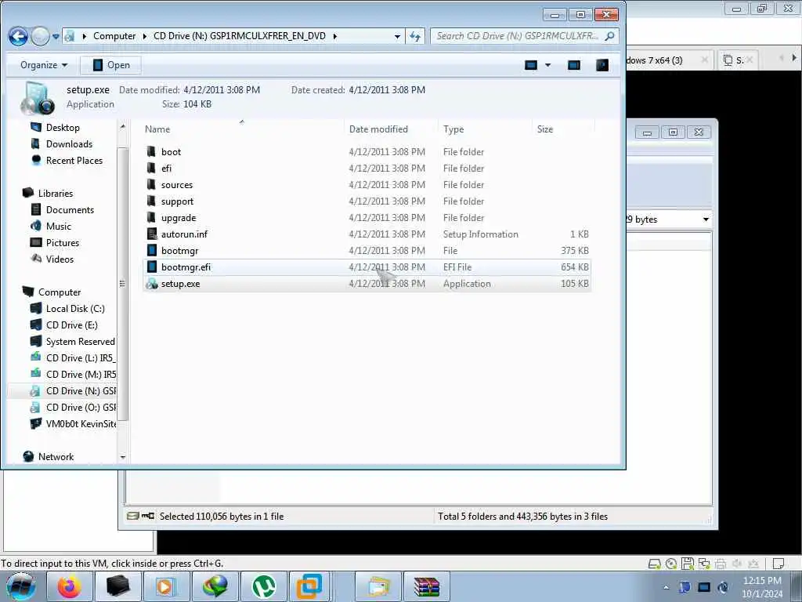The height and width of the screenshot is (602, 802).
Task: Sort files by the Name column
Action: [157, 129]
